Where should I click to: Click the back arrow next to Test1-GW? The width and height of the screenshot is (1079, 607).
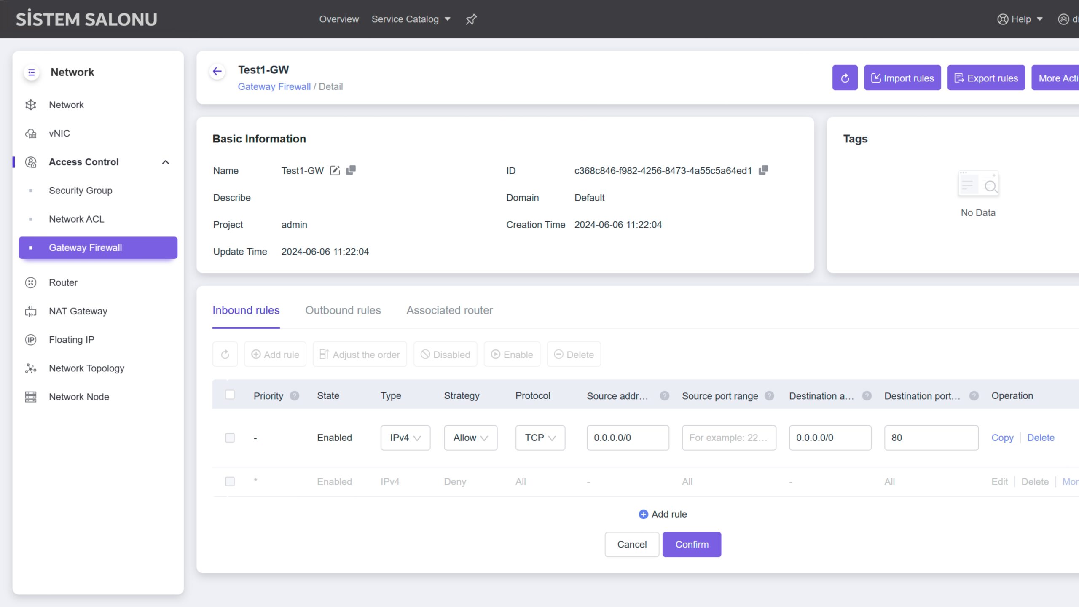point(217,72)
